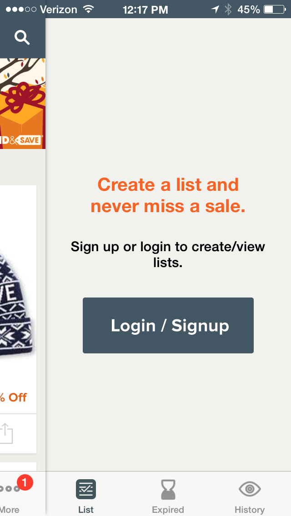Open the History eye icon
This screenshot has width=291, height=516.
pyautogui.click(x=250, y=489)
